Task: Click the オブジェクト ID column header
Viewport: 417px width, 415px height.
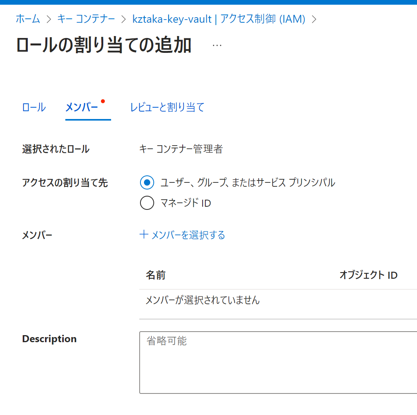Action: (368, 275)
